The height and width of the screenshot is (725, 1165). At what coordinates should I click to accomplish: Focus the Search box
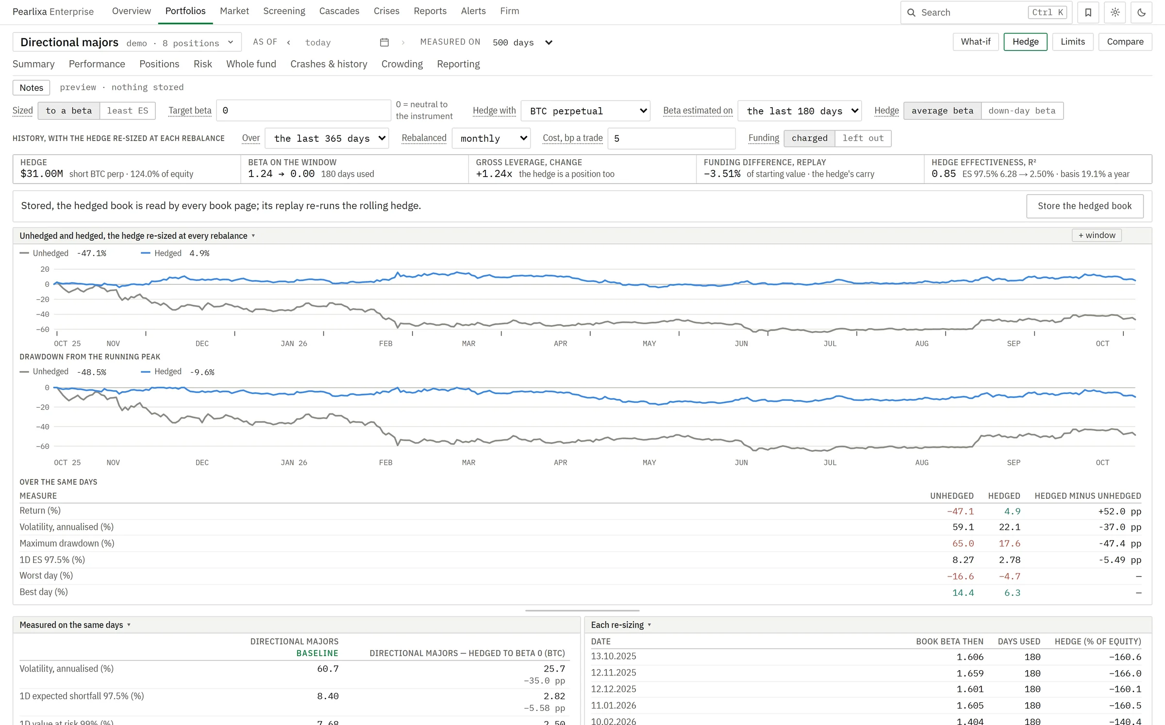985,13
